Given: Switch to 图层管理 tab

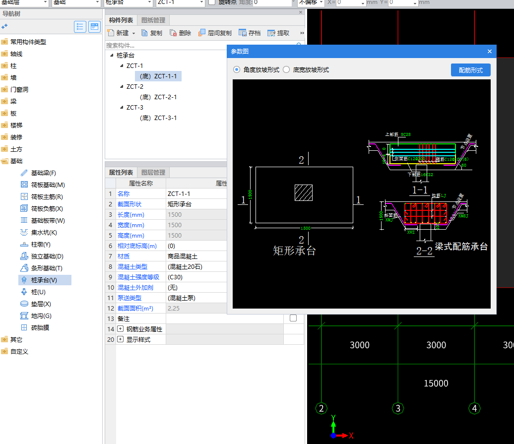Looking at the screenshot, I should click(153, 172).
